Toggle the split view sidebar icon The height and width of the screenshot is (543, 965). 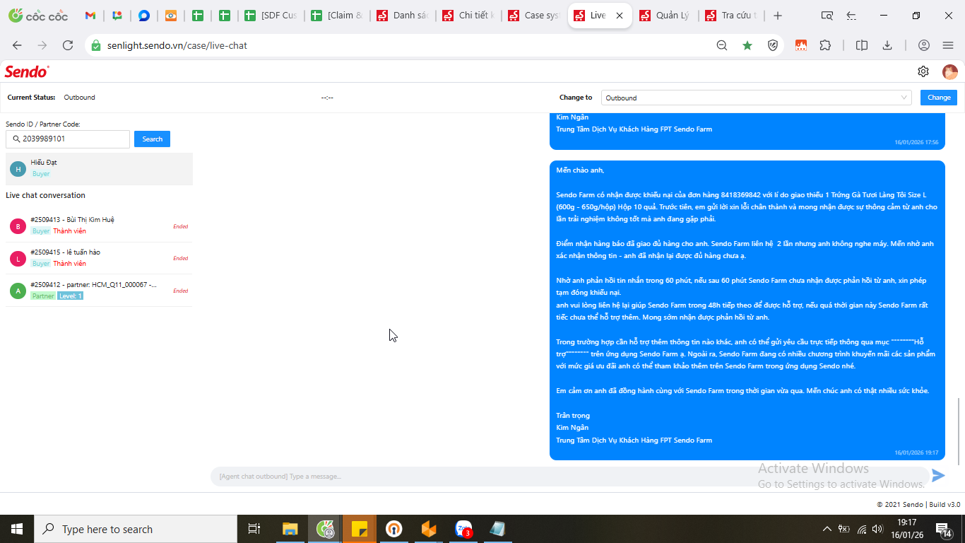point(862,45)
